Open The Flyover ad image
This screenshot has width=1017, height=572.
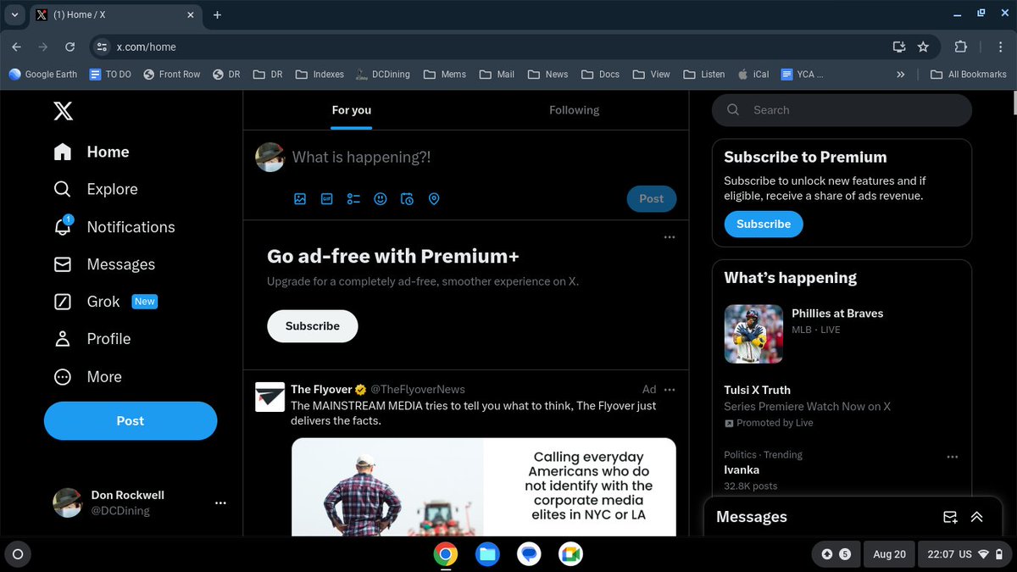[484, 486]
